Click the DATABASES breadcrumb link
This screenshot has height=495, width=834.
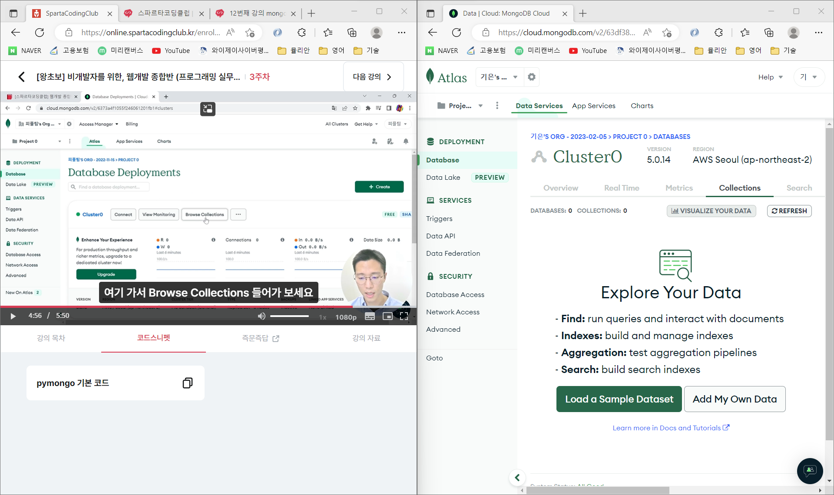click(x=672, y=136)
